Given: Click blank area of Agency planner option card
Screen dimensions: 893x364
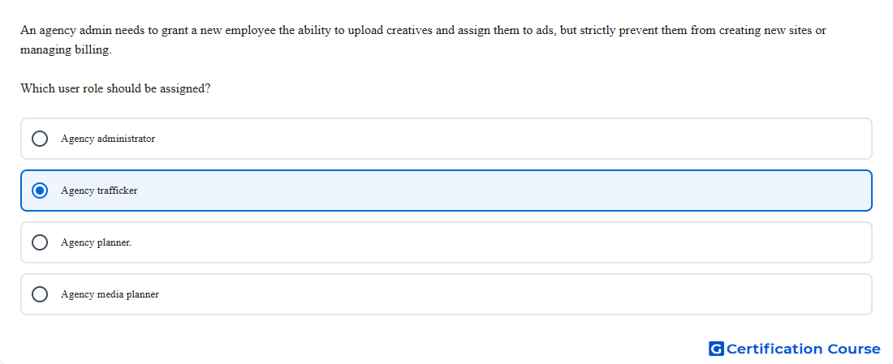Looking at the screenshot, I should pos(512,242).
